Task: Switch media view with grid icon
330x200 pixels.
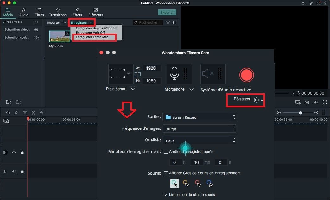Action: point(175,22)
